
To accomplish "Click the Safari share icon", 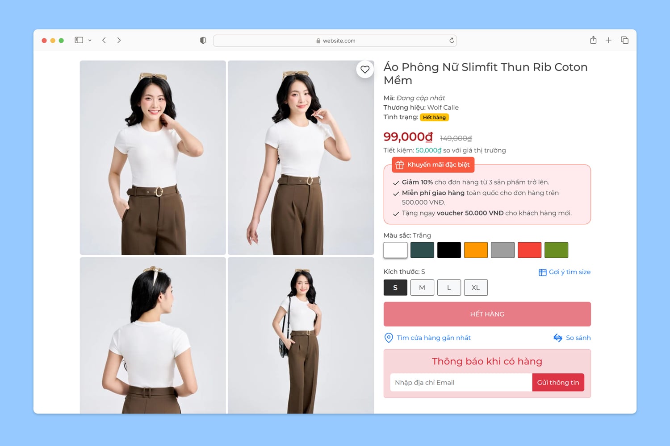I will click(593, 40).
